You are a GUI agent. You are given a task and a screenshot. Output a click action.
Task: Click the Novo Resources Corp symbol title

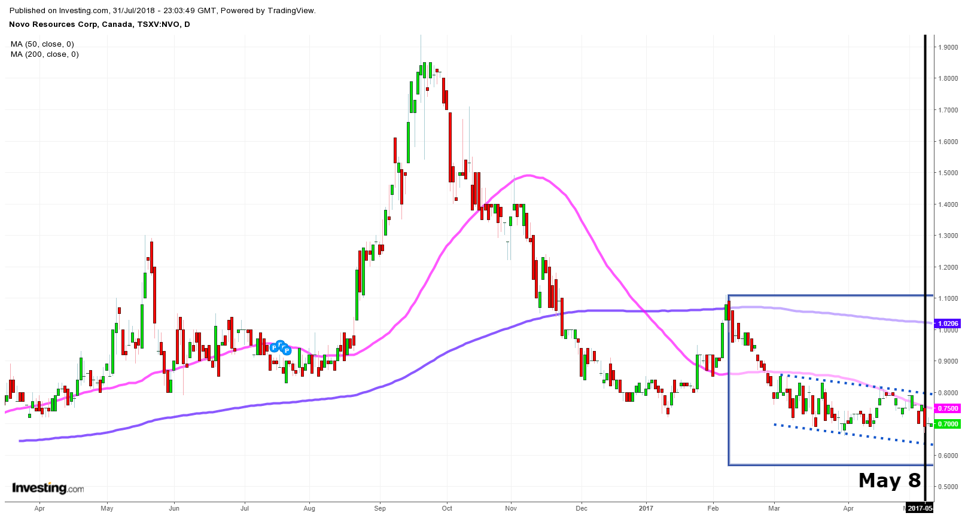click(x=99, y=25)
